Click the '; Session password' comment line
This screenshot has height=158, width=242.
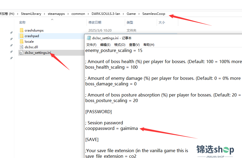(x=104, y=123)
